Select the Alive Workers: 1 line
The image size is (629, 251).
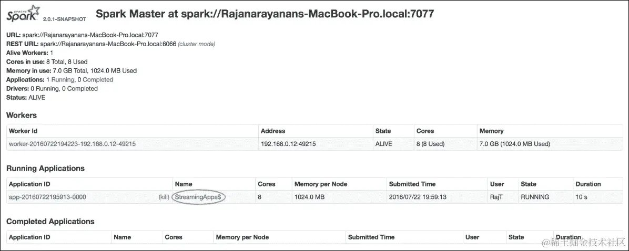tap(29, 53)
